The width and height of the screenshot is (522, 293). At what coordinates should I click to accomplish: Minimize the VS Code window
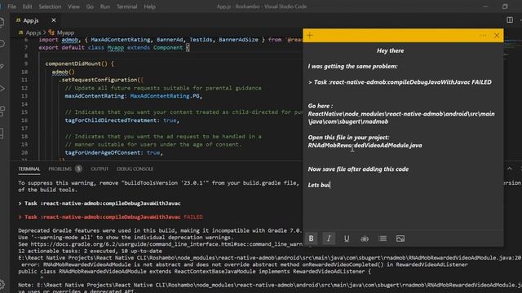click(x=485, y=7)
